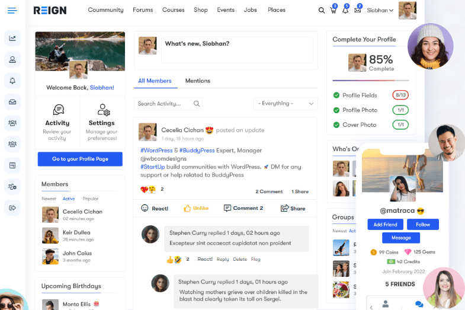Open the Jobs menu item
Image resolution: width=465 pixels, height=310 pixels.
click(251, 10)
